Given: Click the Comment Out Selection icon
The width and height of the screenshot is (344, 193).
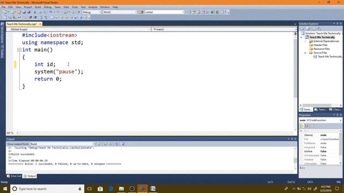Looking at the screenshot, I should [x=41, y=18].
